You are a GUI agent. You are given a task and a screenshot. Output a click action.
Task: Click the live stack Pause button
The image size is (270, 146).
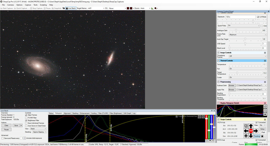pos(6,130)
